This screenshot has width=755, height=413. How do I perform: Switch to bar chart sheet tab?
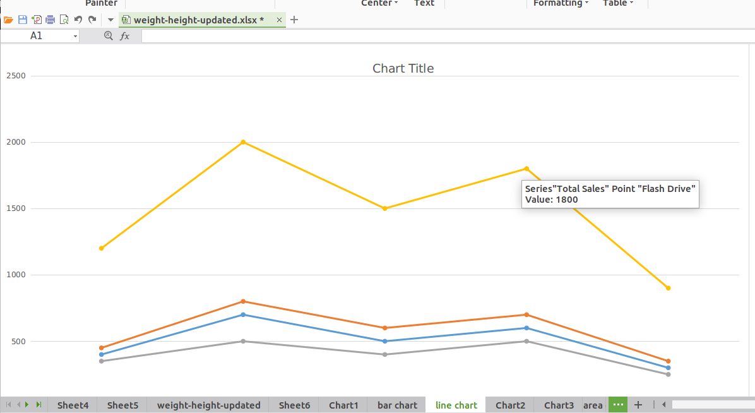(397, 405)
